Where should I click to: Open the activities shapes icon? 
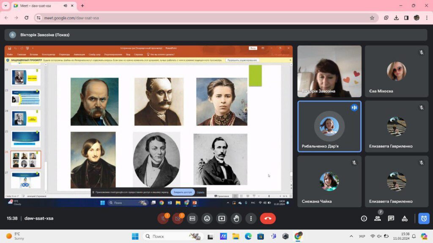(405, 219)
